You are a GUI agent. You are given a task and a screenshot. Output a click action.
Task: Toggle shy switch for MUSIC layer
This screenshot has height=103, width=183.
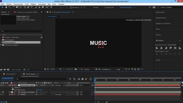point(37,94)
